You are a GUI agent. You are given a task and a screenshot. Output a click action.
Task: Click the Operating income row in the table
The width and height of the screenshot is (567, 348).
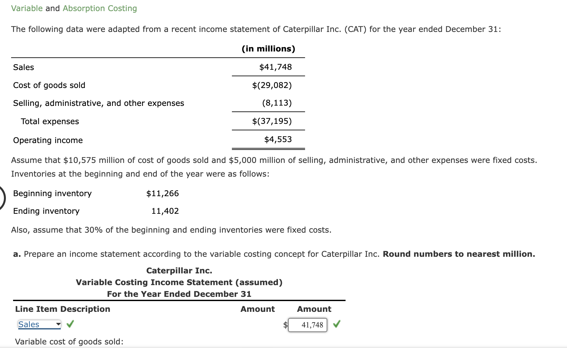click(x=47, y=140)
